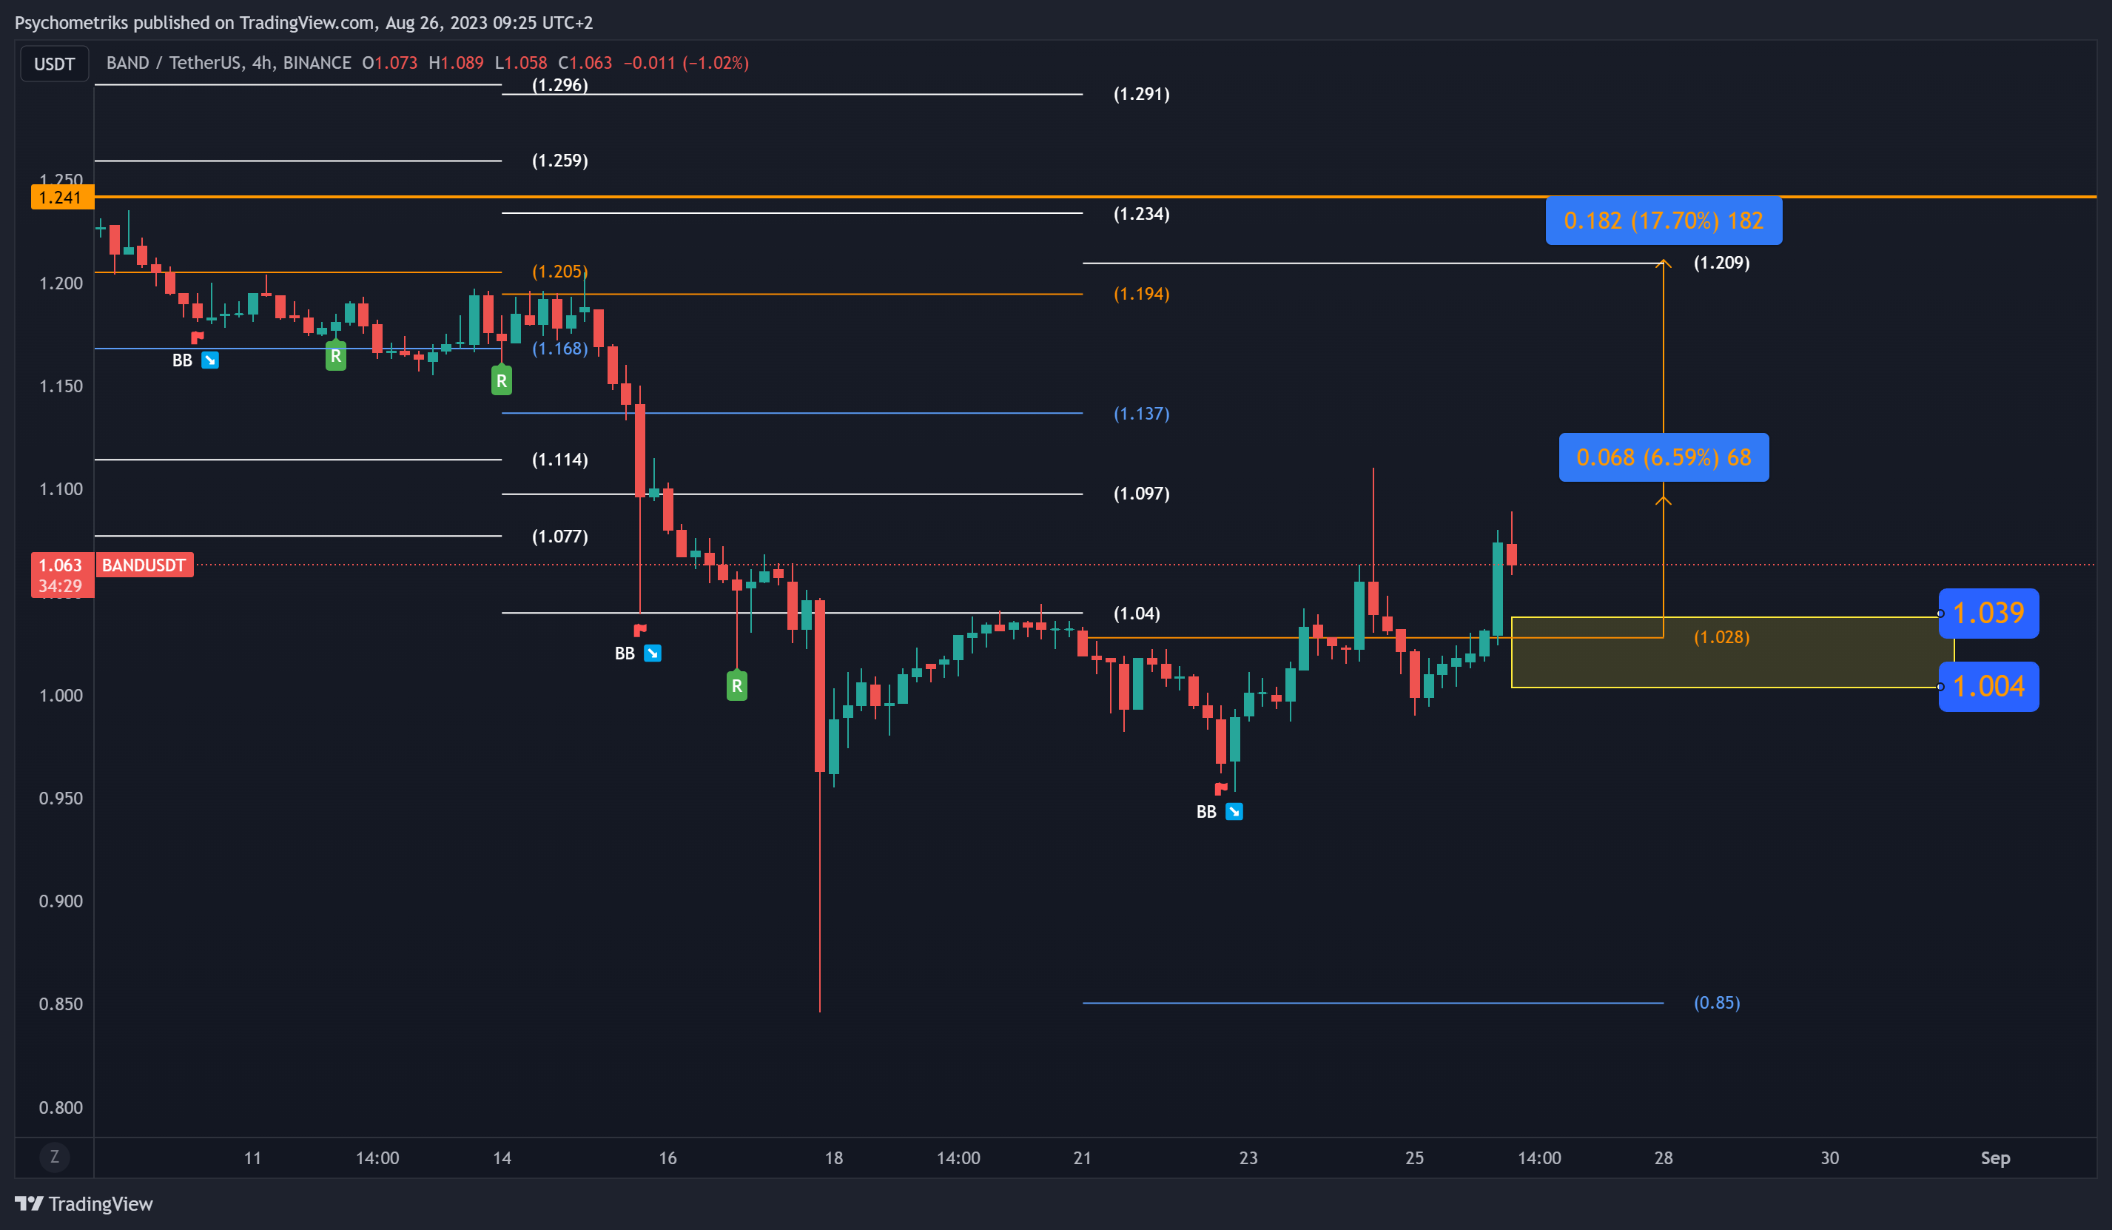This screenshot has width=2112, height=1230.
Task: Click the (1.114) level label
Action: pos(560,460)
